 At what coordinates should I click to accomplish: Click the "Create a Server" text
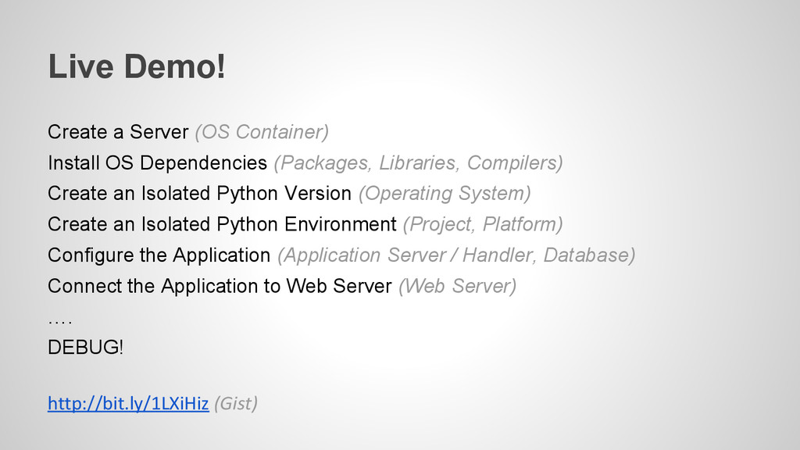click(118, 132)
